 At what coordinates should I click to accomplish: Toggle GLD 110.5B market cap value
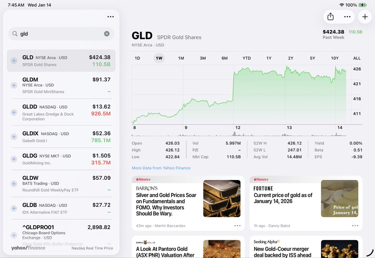click(x=101, y=65)
